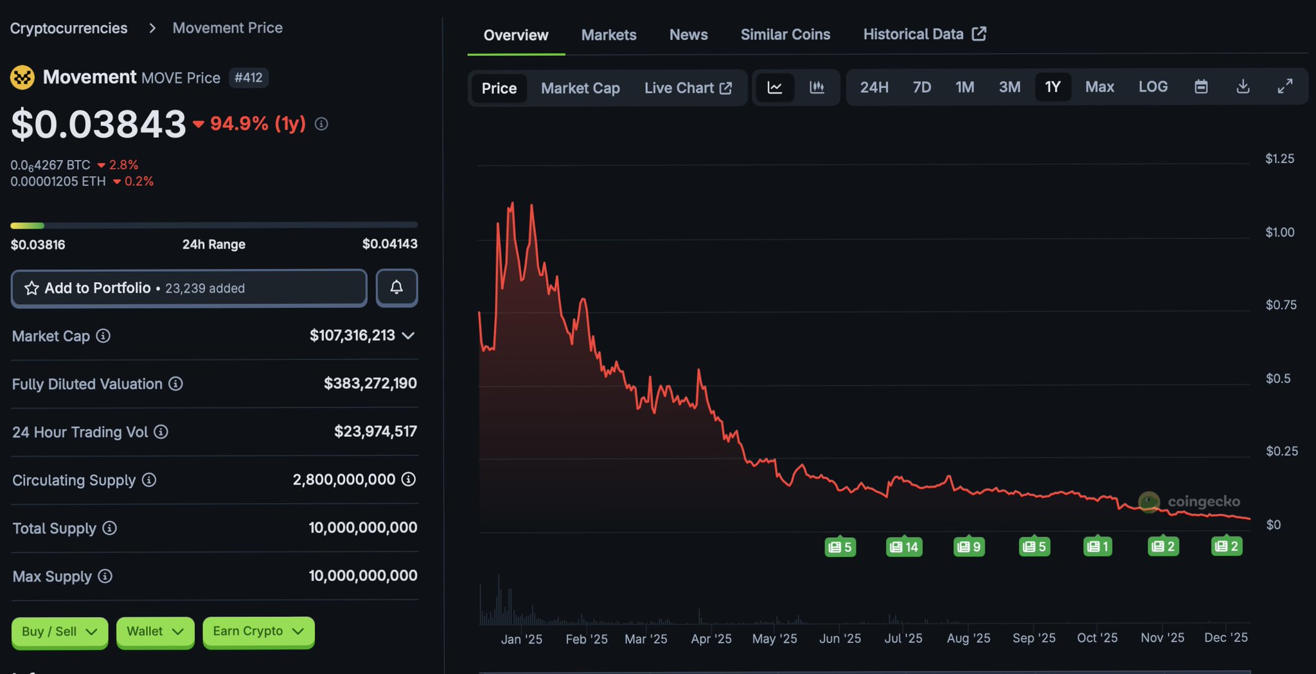Open the Similar Coins tab
Screen dimensions: 1316x674
click(785, 35)
